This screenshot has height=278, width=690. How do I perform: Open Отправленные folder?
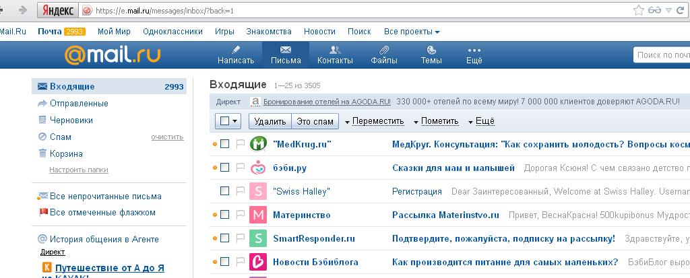[x=79, y=104]
